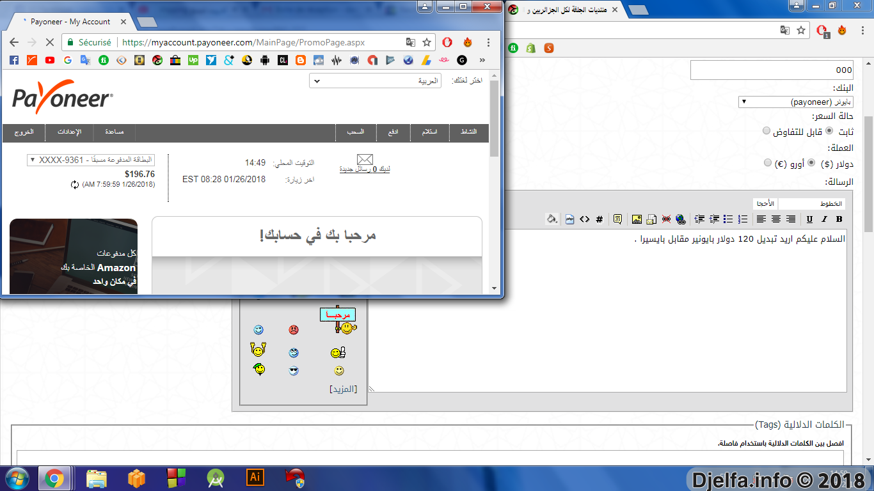Click the Facebook bookmark in the Payoneer window

point(15,60)
